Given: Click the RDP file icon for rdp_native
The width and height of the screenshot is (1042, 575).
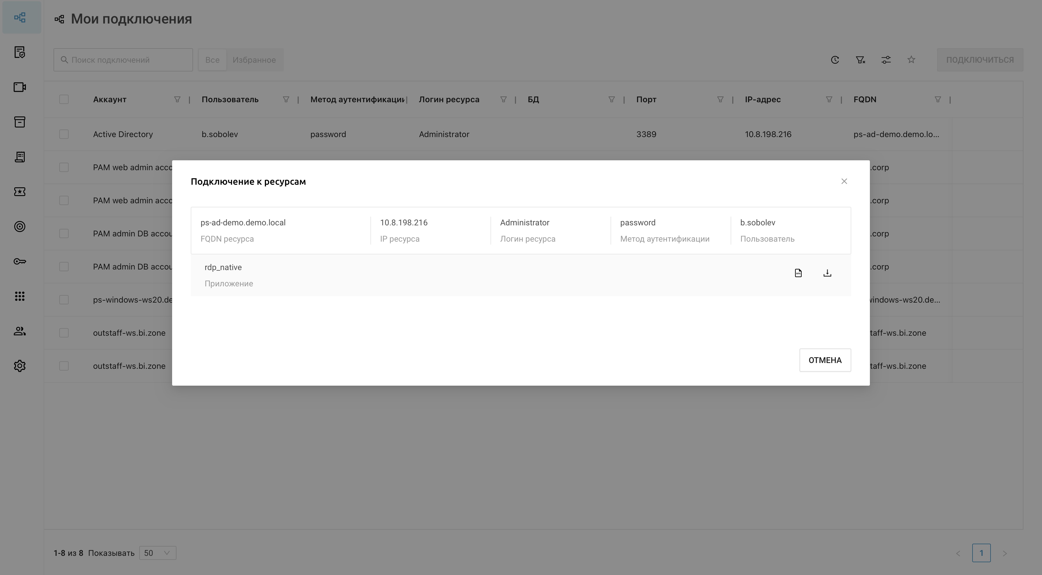Looking at the screenshot, I should 798,273.
